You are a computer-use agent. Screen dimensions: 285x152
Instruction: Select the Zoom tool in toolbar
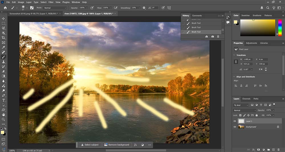pyautogui.click(x=4, y=119)
